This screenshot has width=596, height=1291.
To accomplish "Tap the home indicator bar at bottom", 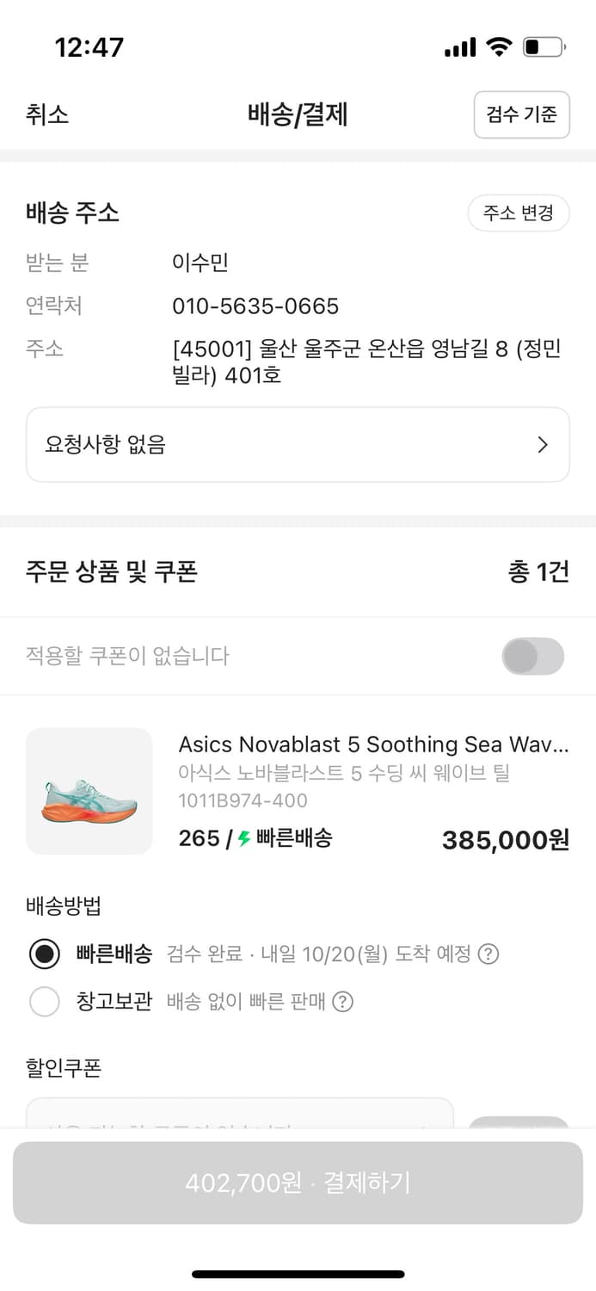I will point(298,1274).
